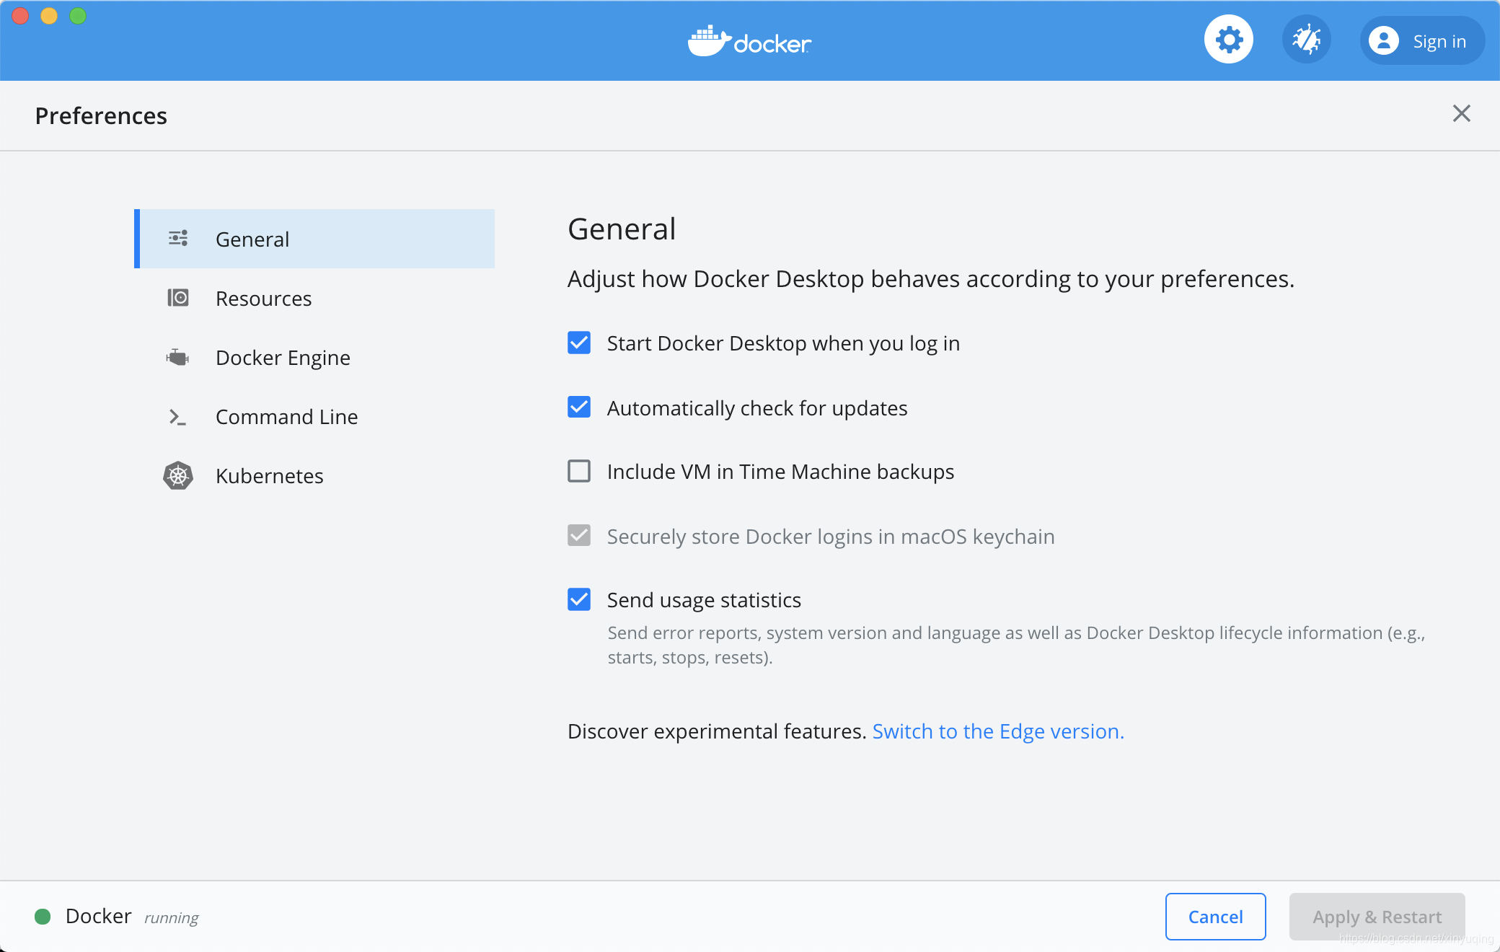Viewport: 1500px width, 952px height.
Task: Click Apply & Restart button
Action: tap(1377, 917)
